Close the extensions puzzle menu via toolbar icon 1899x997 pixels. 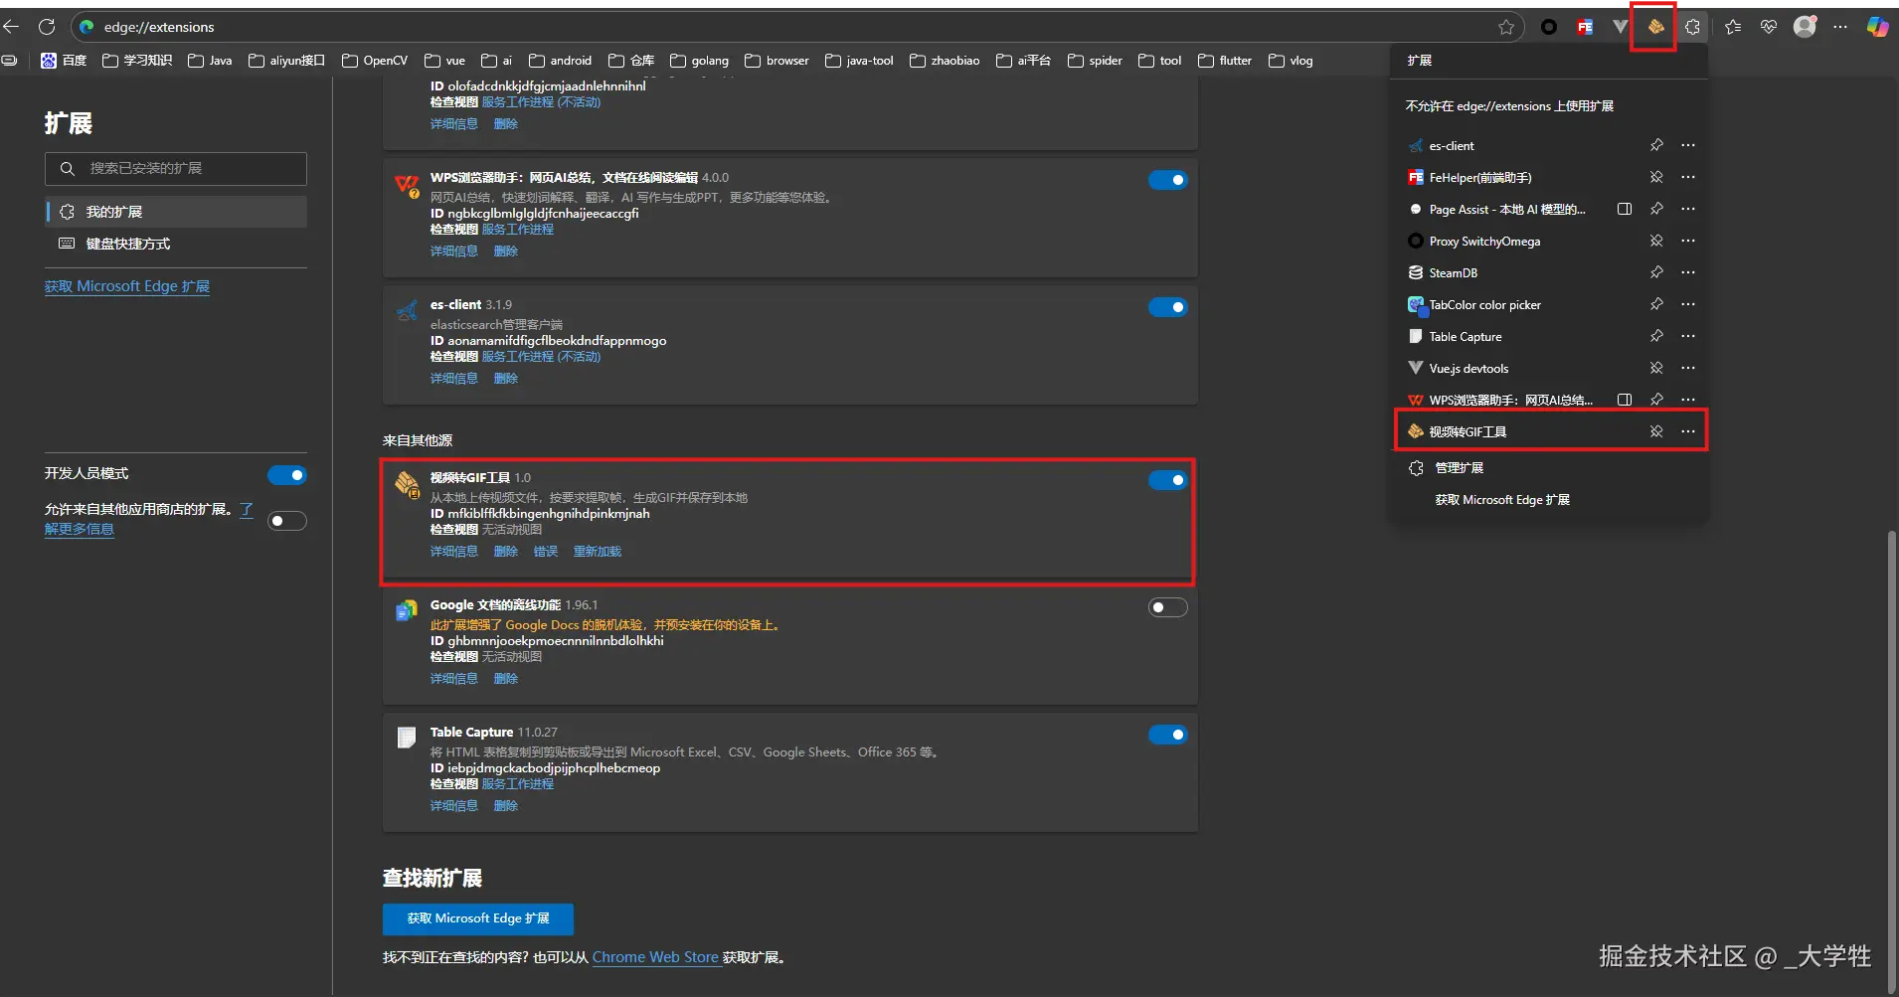click(1692, 27)
